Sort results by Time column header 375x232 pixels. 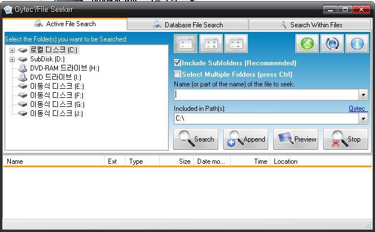coord(251,161)
